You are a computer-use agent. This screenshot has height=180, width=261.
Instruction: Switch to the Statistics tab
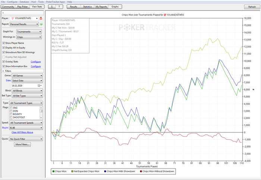(x=87, y=7)
